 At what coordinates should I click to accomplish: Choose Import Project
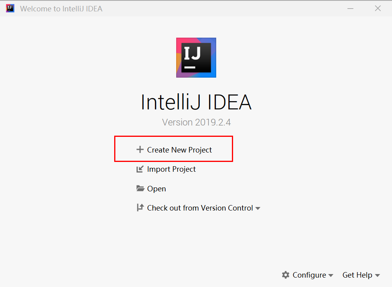pos(171,169)
